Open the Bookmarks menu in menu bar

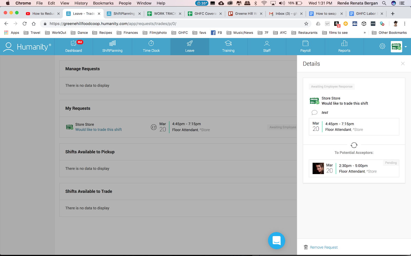point(103,3)
